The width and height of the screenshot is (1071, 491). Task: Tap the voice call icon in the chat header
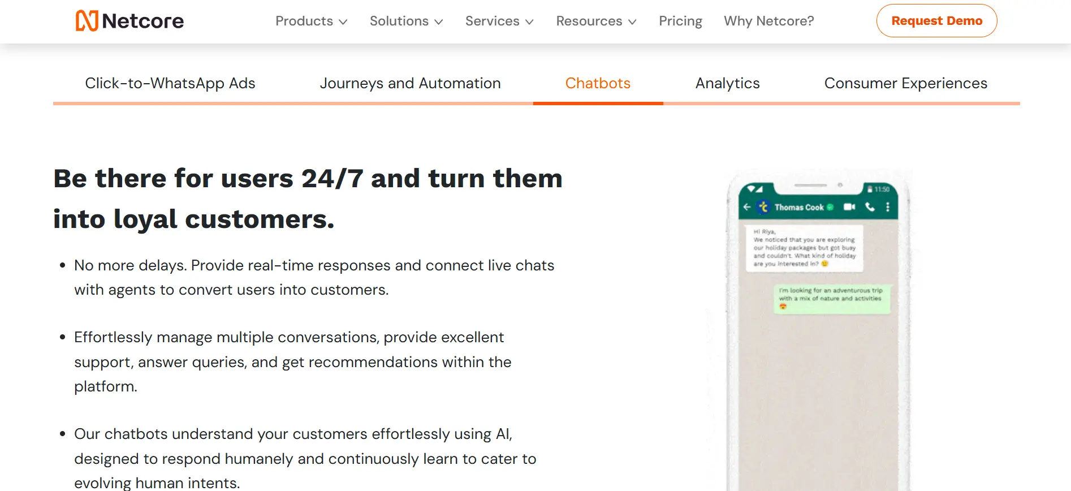[x=870, y=208]
